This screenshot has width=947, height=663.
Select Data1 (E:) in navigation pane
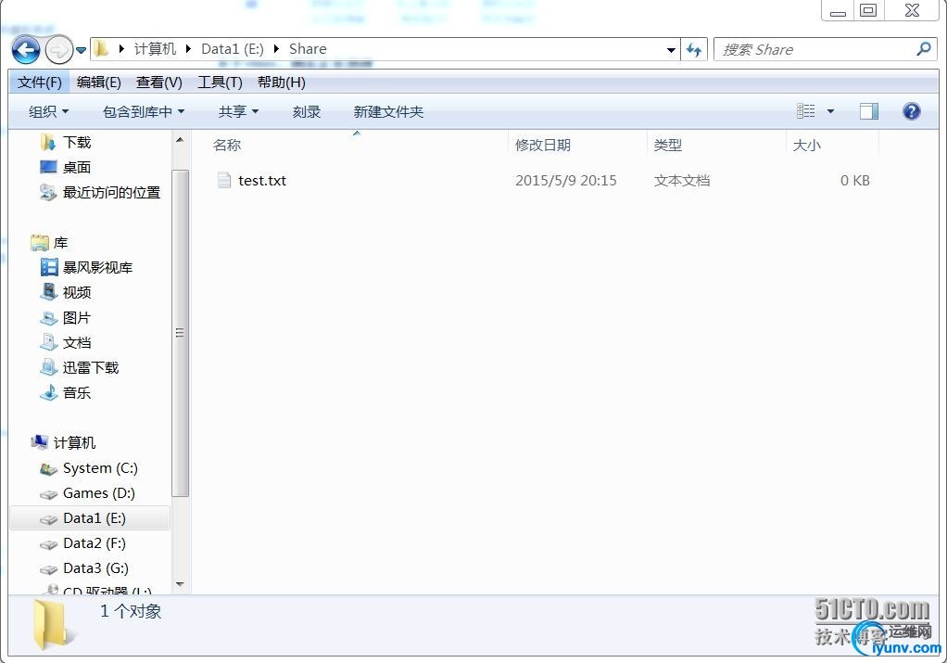(x=91, y=518)
